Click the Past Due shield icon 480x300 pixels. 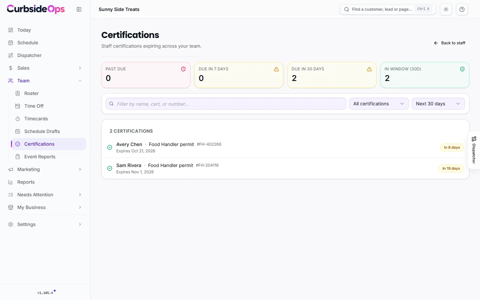pyautogui.click(x=183, y=69)
